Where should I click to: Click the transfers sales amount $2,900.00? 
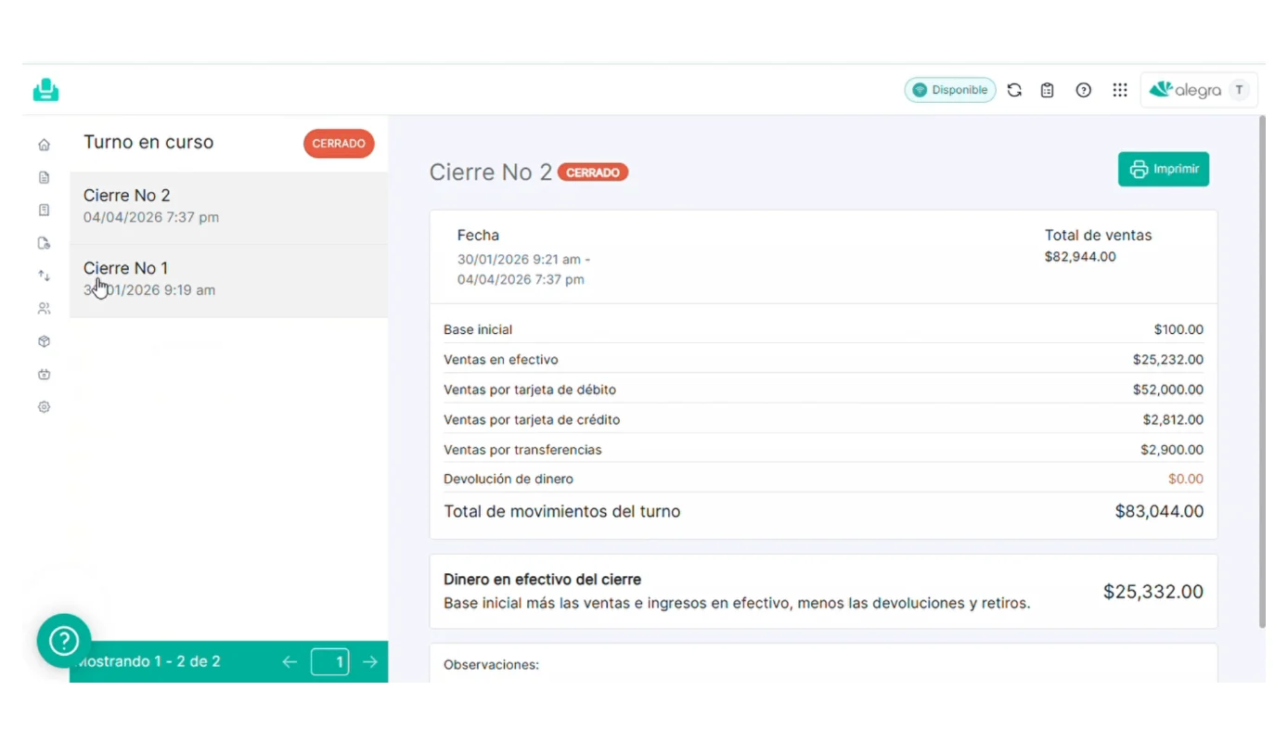click(1172, 450)
